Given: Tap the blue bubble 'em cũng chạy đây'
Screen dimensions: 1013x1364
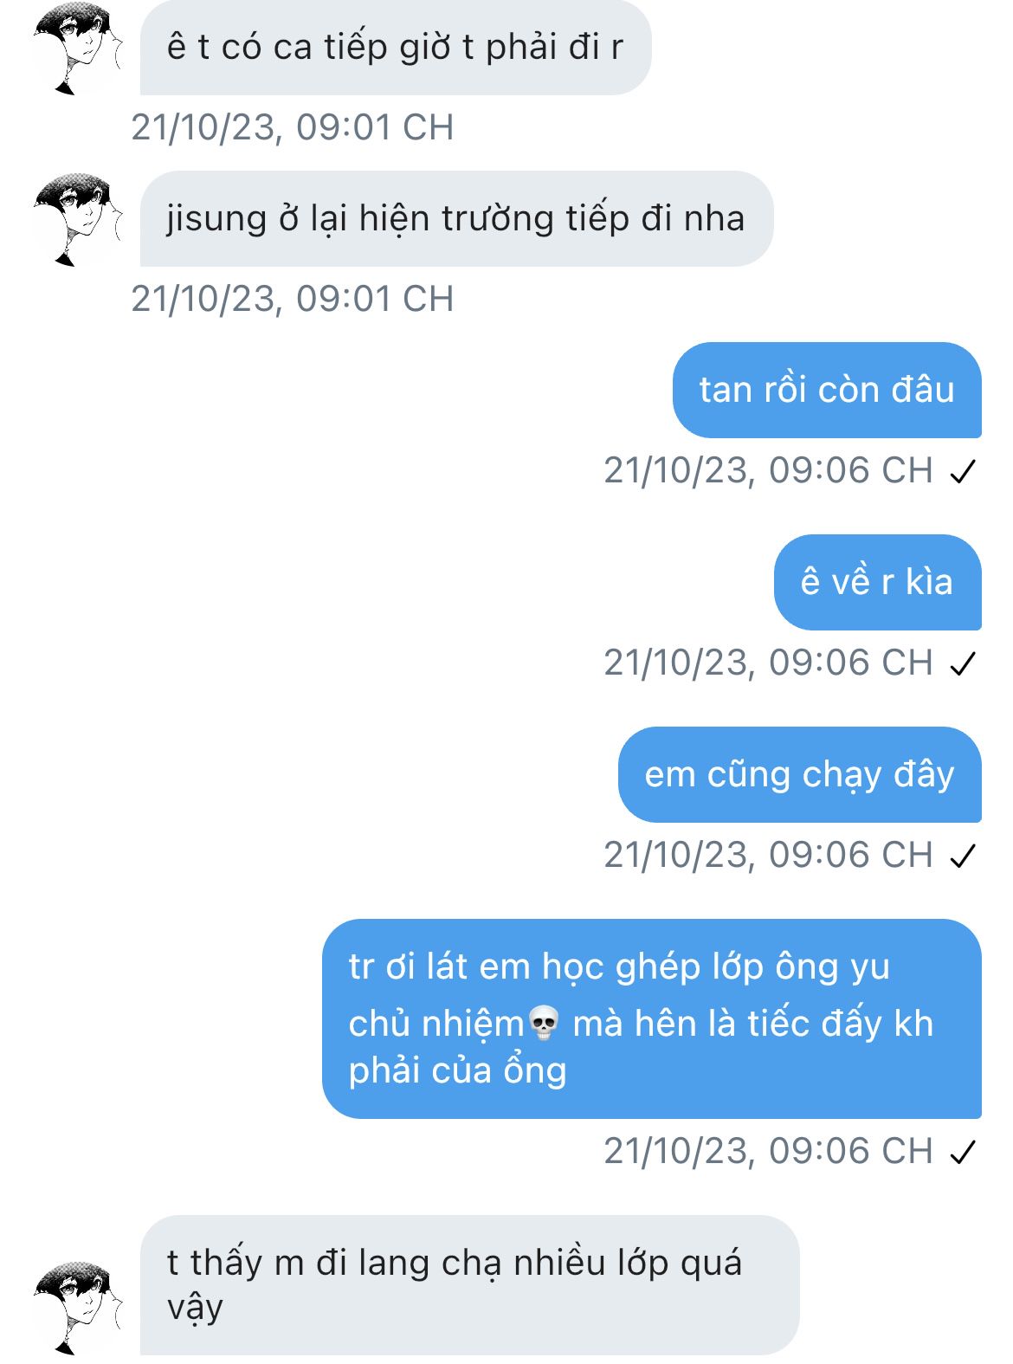Looking at the screenshot, I should pos(799,774).
